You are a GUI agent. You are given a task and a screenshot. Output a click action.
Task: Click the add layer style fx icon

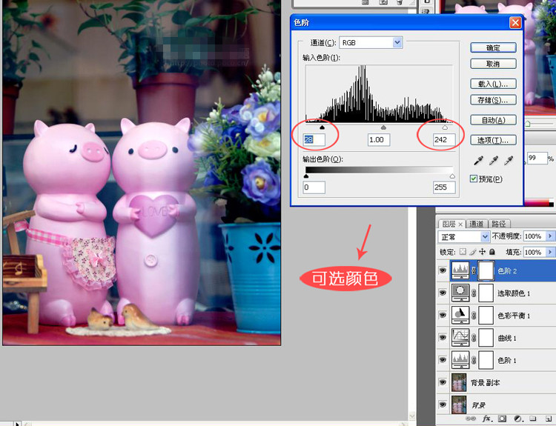tap(486, 419)
